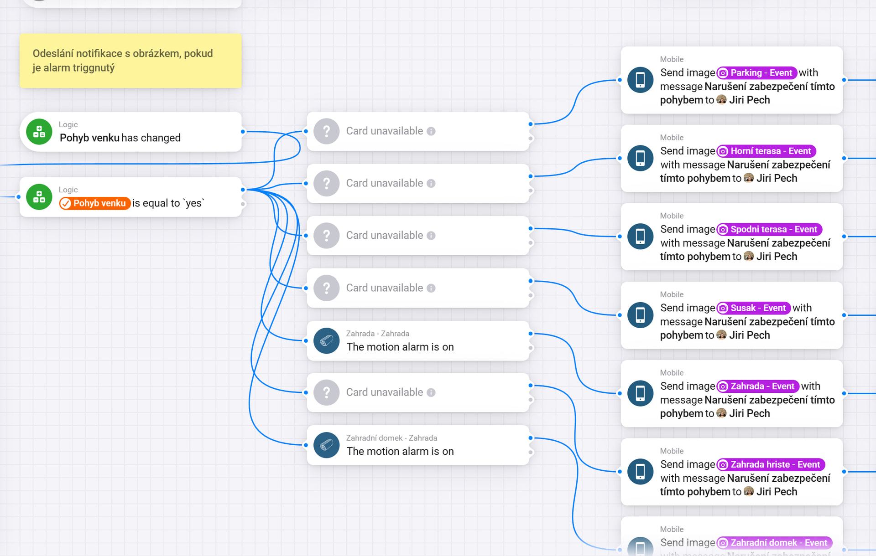
Task: Click the camera icon on 'Zahradní domek - Zahrada' card
Action: coord(326,445)
